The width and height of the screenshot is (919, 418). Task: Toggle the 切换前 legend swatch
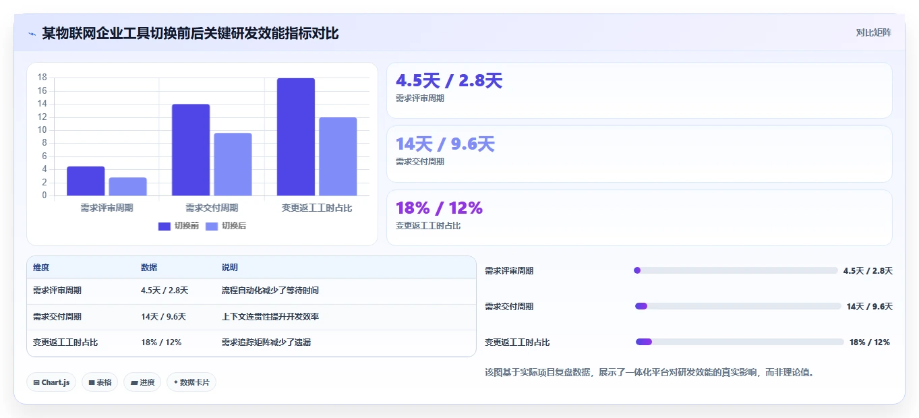tap(165, 226)
